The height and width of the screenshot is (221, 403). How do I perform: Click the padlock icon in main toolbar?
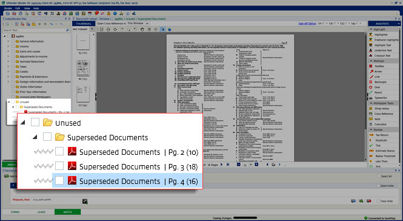pos(108,13)
